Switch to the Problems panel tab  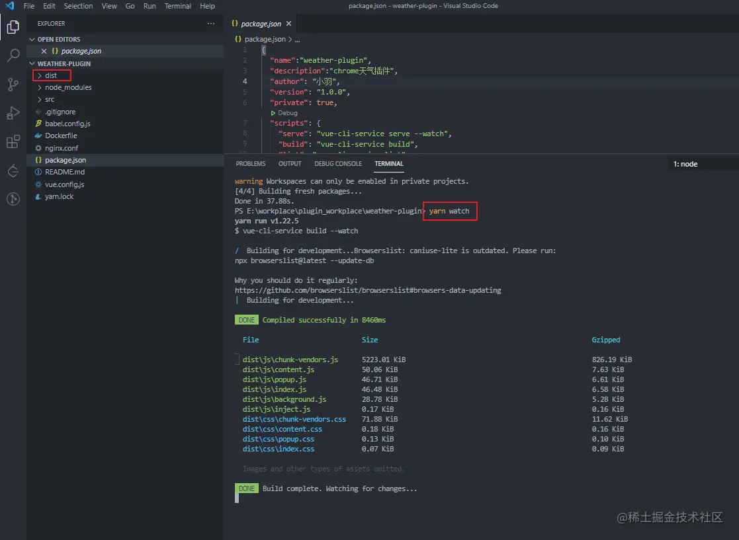point(251,163)
